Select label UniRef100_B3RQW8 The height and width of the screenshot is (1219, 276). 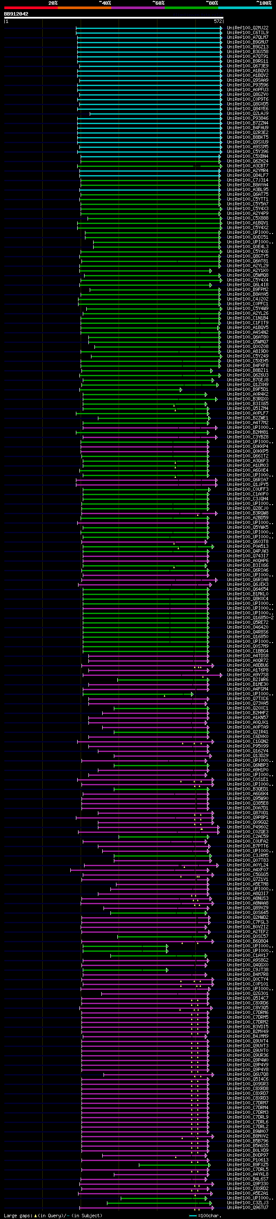[248, 513]
